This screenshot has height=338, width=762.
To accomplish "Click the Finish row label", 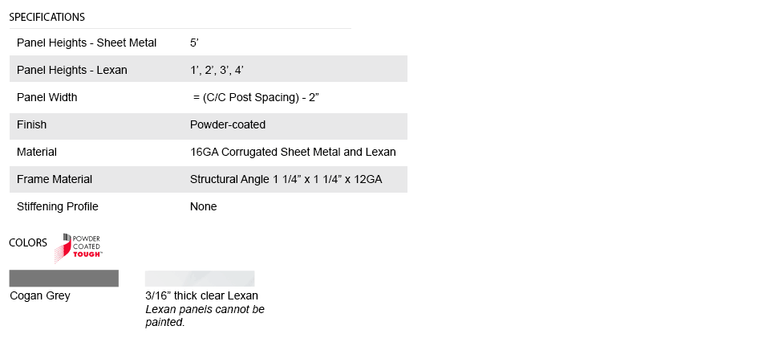I will click(x=32, y=124).
